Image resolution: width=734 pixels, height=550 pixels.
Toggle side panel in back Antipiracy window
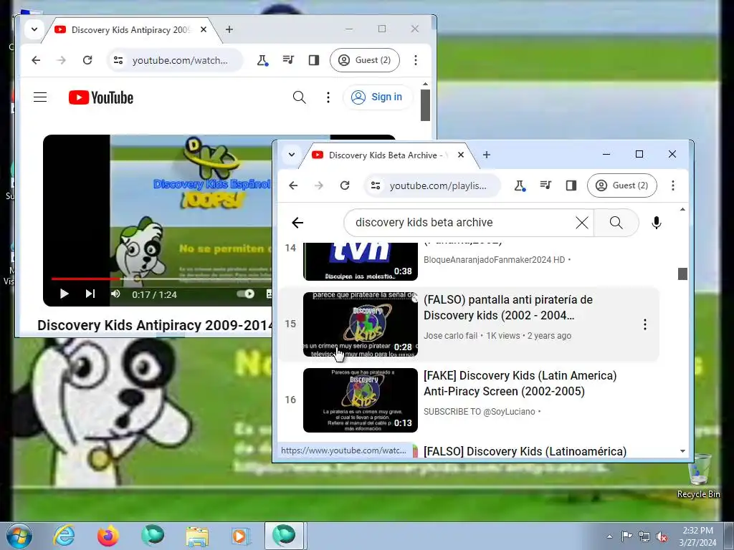314,60
